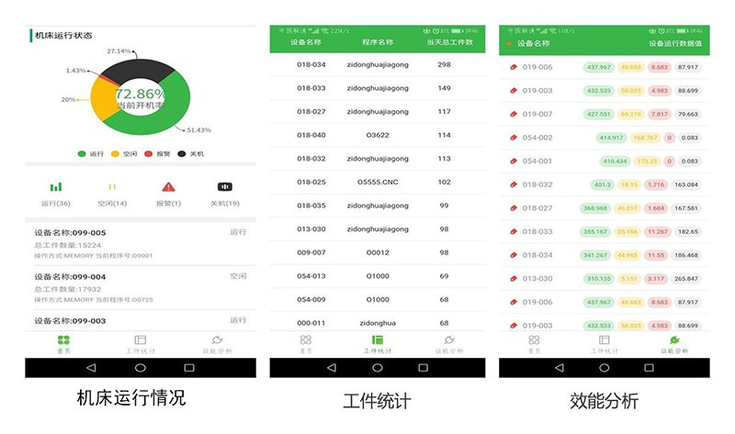Select the table row for device 018-040

point(377,135)
